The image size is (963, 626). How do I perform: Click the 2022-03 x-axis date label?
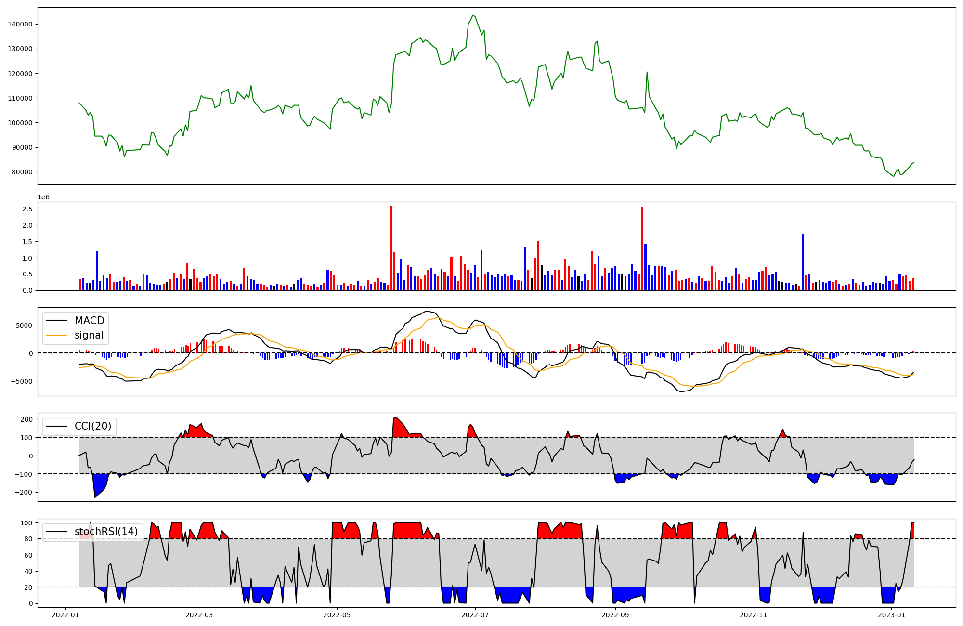199,615
